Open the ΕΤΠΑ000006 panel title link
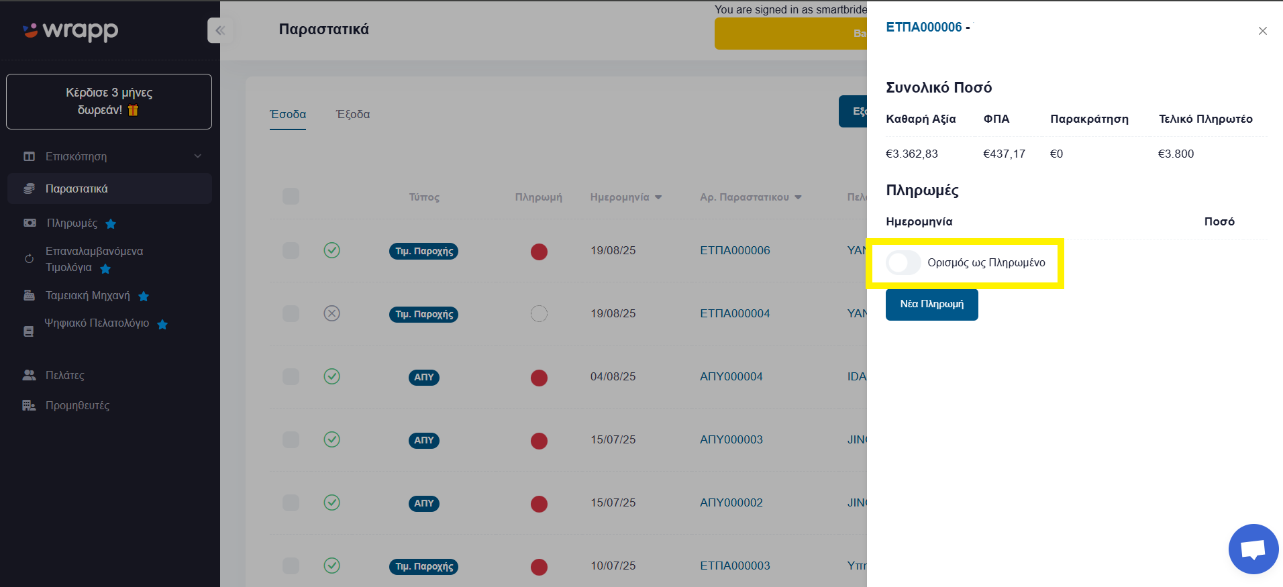The image size is (1283, 587). tap(923, 27)
